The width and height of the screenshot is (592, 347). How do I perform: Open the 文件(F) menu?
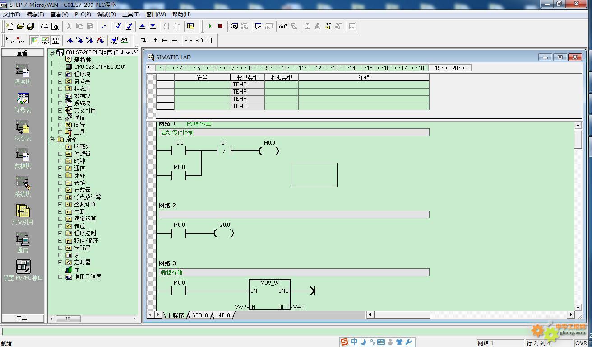(12, 14)
